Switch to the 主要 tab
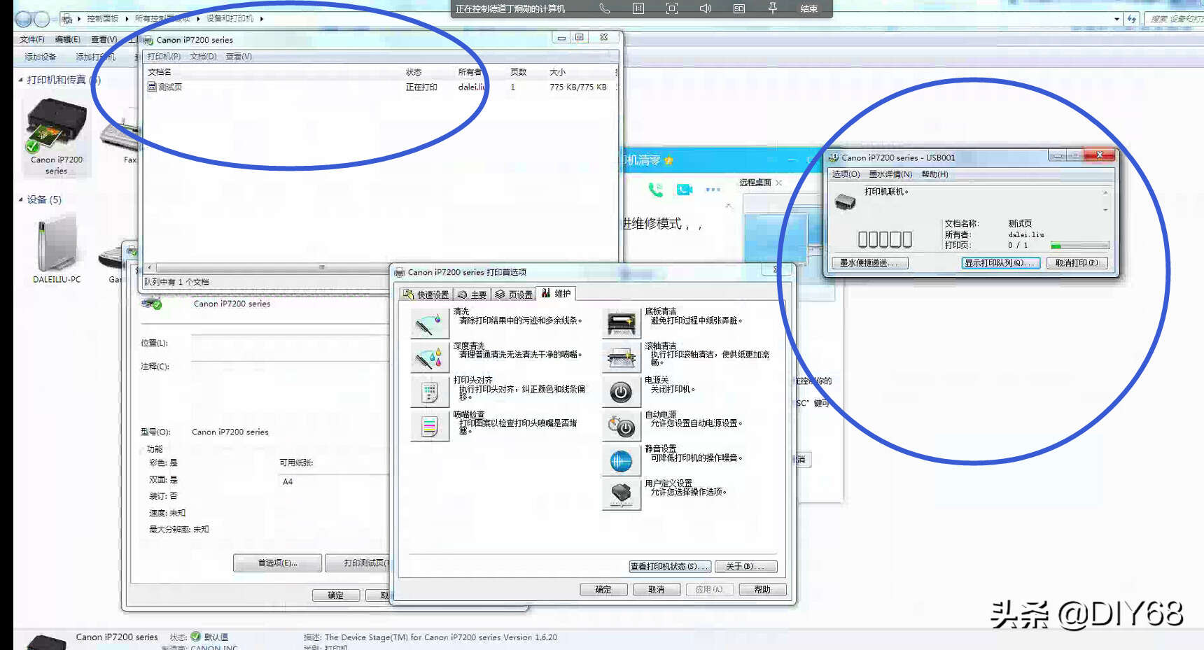The height and width of the screenshot is (650, 1204). (x=472, y=295)
